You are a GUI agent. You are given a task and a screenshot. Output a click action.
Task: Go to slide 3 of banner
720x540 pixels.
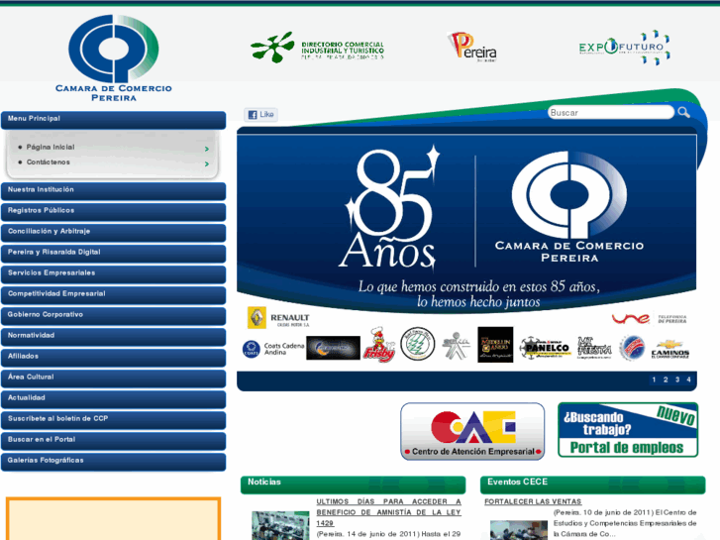click(676, 379)
